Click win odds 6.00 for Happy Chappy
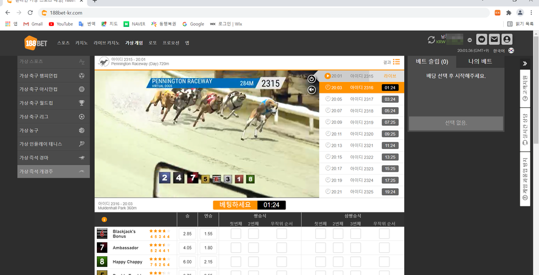The image size is (539, 275). 188,262
